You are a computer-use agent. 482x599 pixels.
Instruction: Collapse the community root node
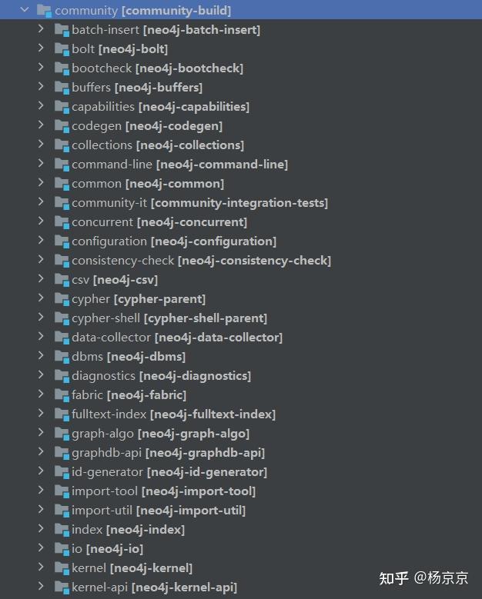point(25,9)
